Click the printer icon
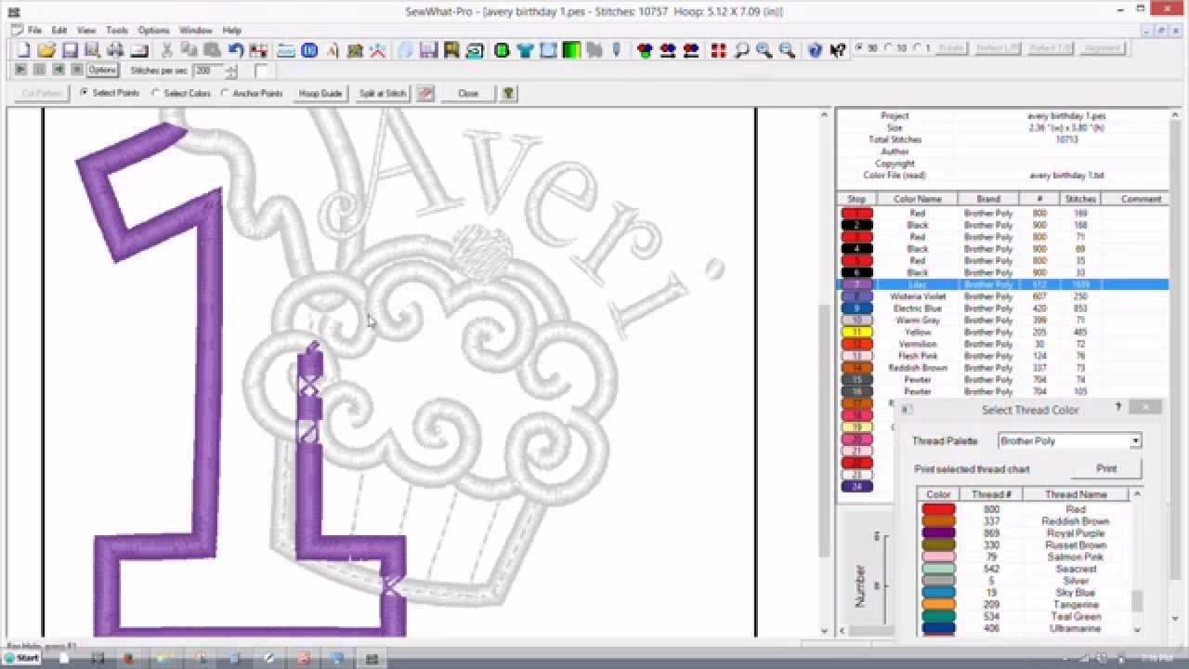Viewport: 1189px width, 669px height. click(115, 50)
